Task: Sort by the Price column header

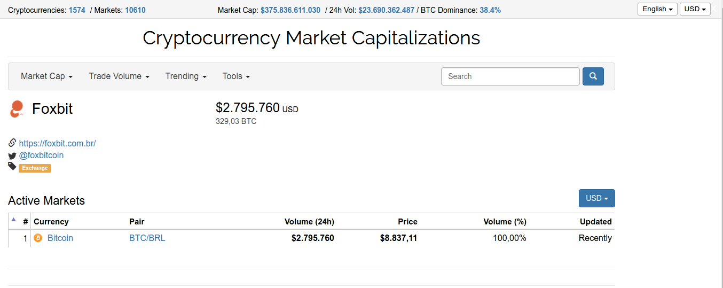Action: click(407, 222)
